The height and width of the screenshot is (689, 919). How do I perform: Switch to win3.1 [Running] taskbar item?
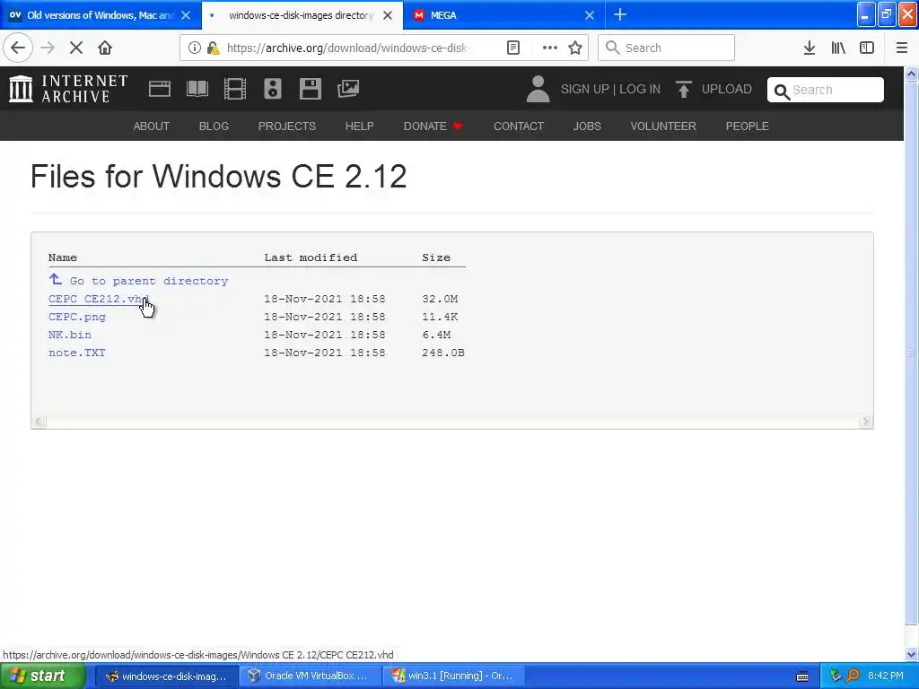[453, 676]
